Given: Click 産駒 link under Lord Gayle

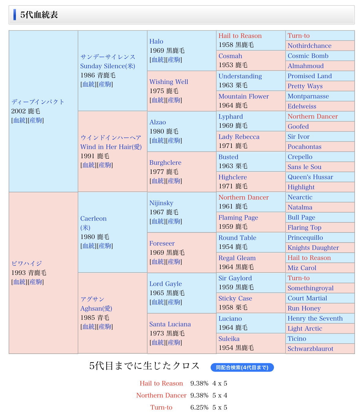Looking at the screenshot, I should coord(174,303).
